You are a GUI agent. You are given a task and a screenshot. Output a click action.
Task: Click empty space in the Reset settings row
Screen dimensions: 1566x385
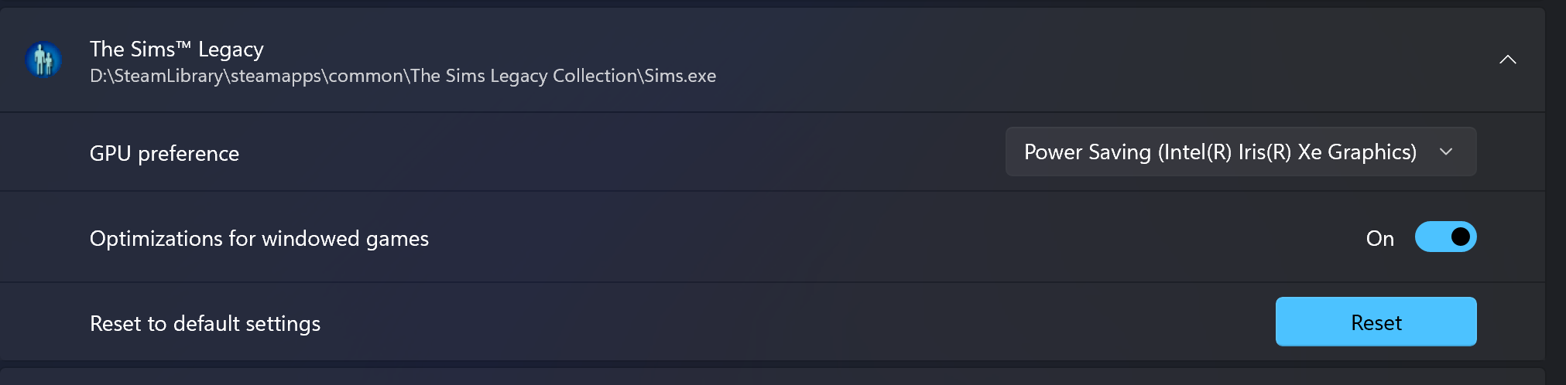[797, 322]
